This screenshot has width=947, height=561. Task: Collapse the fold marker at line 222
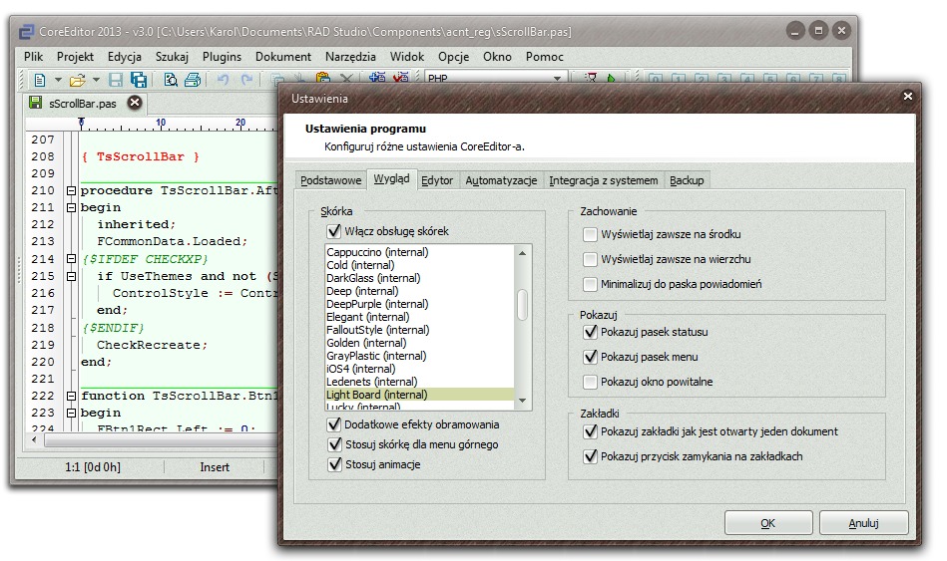pos(71,396)
